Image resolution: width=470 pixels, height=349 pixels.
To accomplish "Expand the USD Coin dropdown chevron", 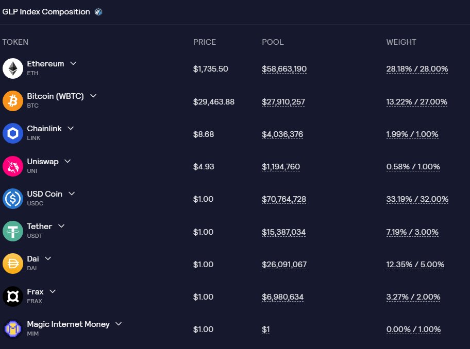I will click(72, 194).
